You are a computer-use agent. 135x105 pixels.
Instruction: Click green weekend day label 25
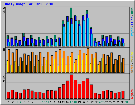tap(103, 102)
